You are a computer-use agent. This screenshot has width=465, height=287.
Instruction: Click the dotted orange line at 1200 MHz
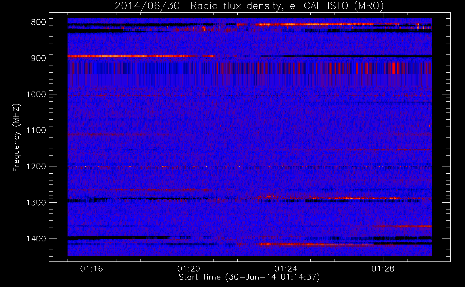249,167
